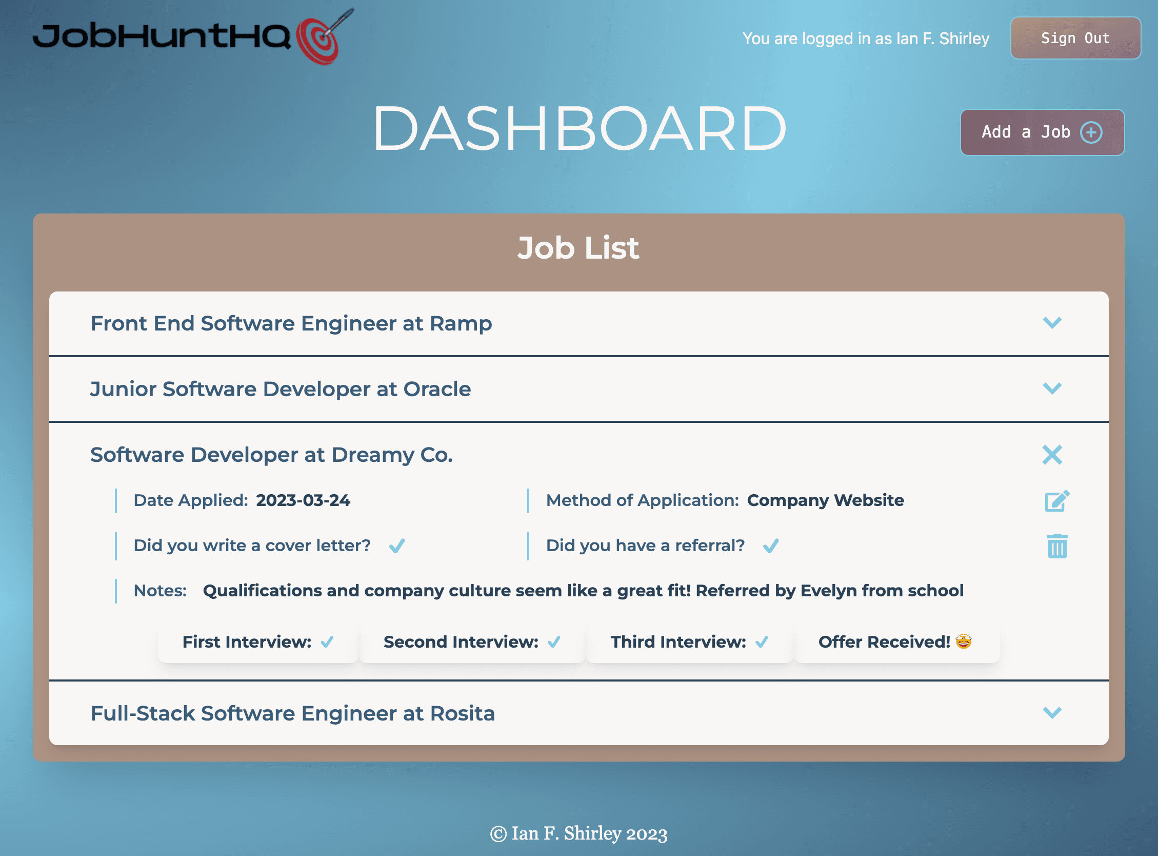Click the checkmark next to Third Interview
This screenshot has height=856, width=1158.
click(762, 642)
